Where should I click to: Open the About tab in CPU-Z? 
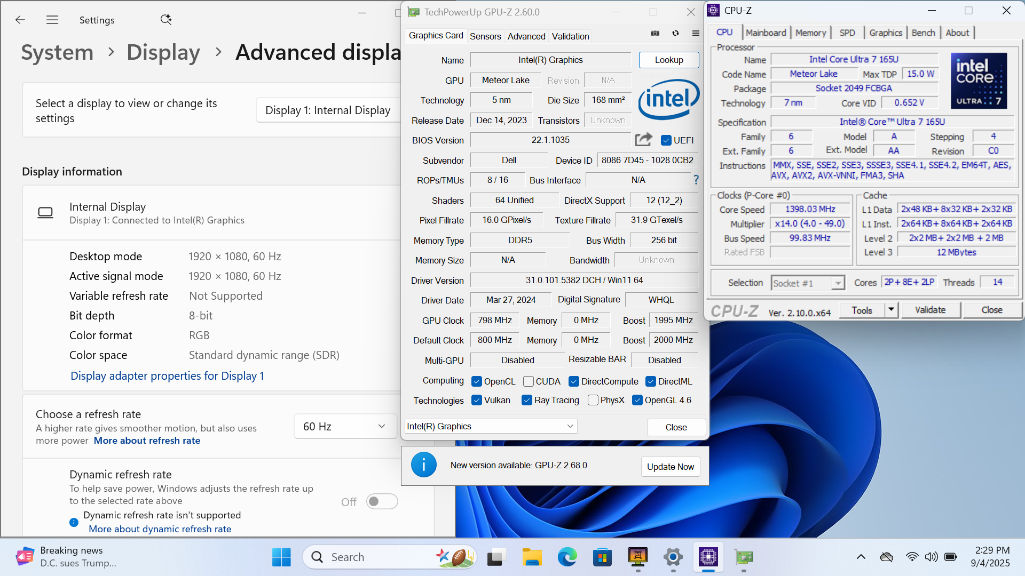[957, 33]
